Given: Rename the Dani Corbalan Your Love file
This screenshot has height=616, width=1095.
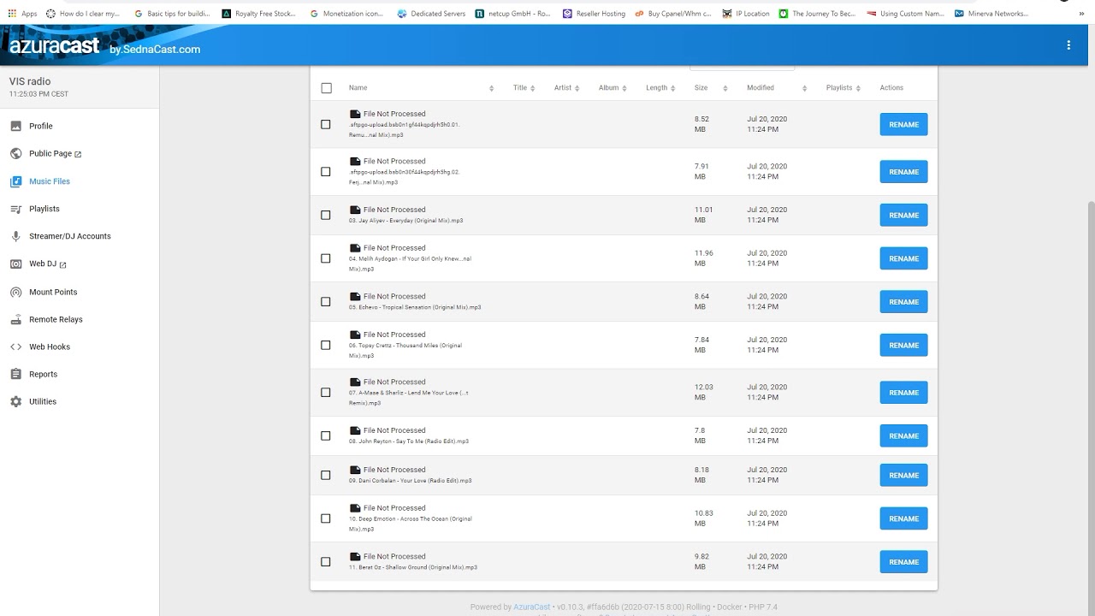Looking at the screenshot, I should click(x=903, y=475).
